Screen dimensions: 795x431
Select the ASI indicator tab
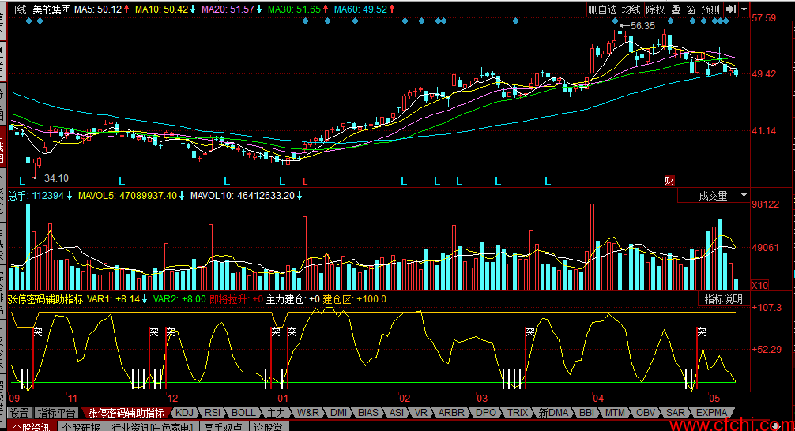pos(397,413)
